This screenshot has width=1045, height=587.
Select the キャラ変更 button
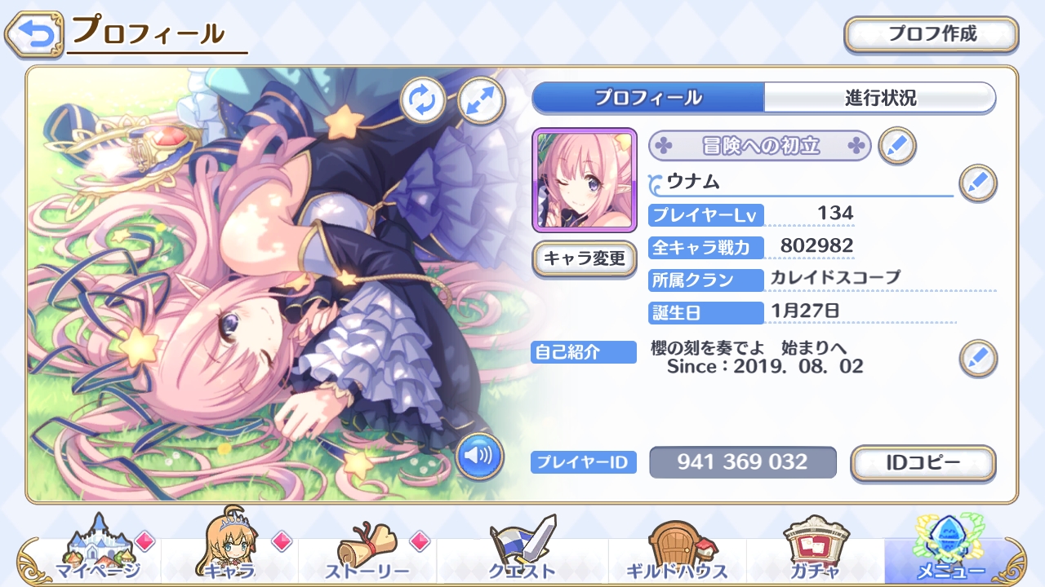585,259
